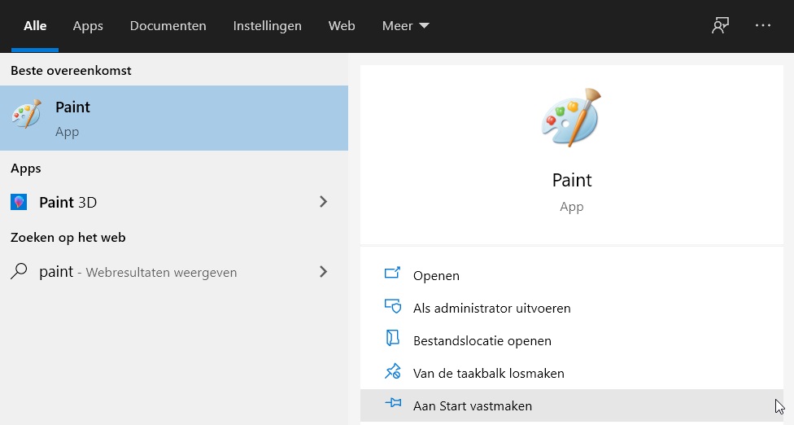Click the Bestandslocatie file location icon
Viewport: 794px width, 425px height.
tap(393, 340)
